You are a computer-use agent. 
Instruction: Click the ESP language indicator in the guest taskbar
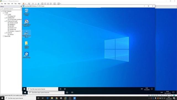162,92
